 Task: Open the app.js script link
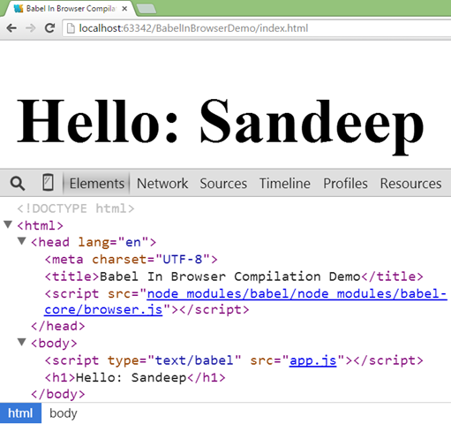[x=312, y=360]
